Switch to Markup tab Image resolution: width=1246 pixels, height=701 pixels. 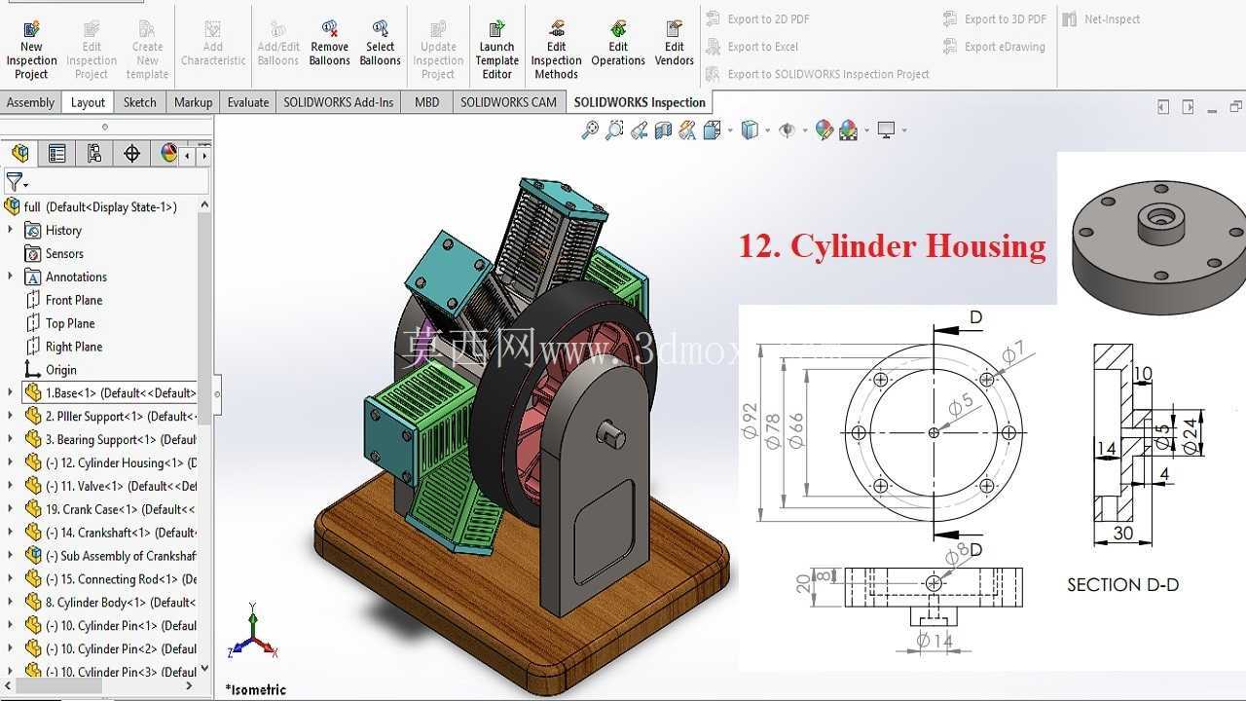coord(193,102)
